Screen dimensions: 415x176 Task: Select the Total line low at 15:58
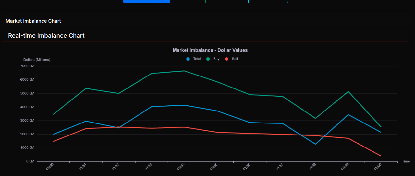(315, 144)
